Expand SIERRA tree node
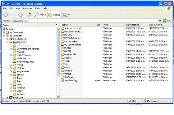 point(11,75)
